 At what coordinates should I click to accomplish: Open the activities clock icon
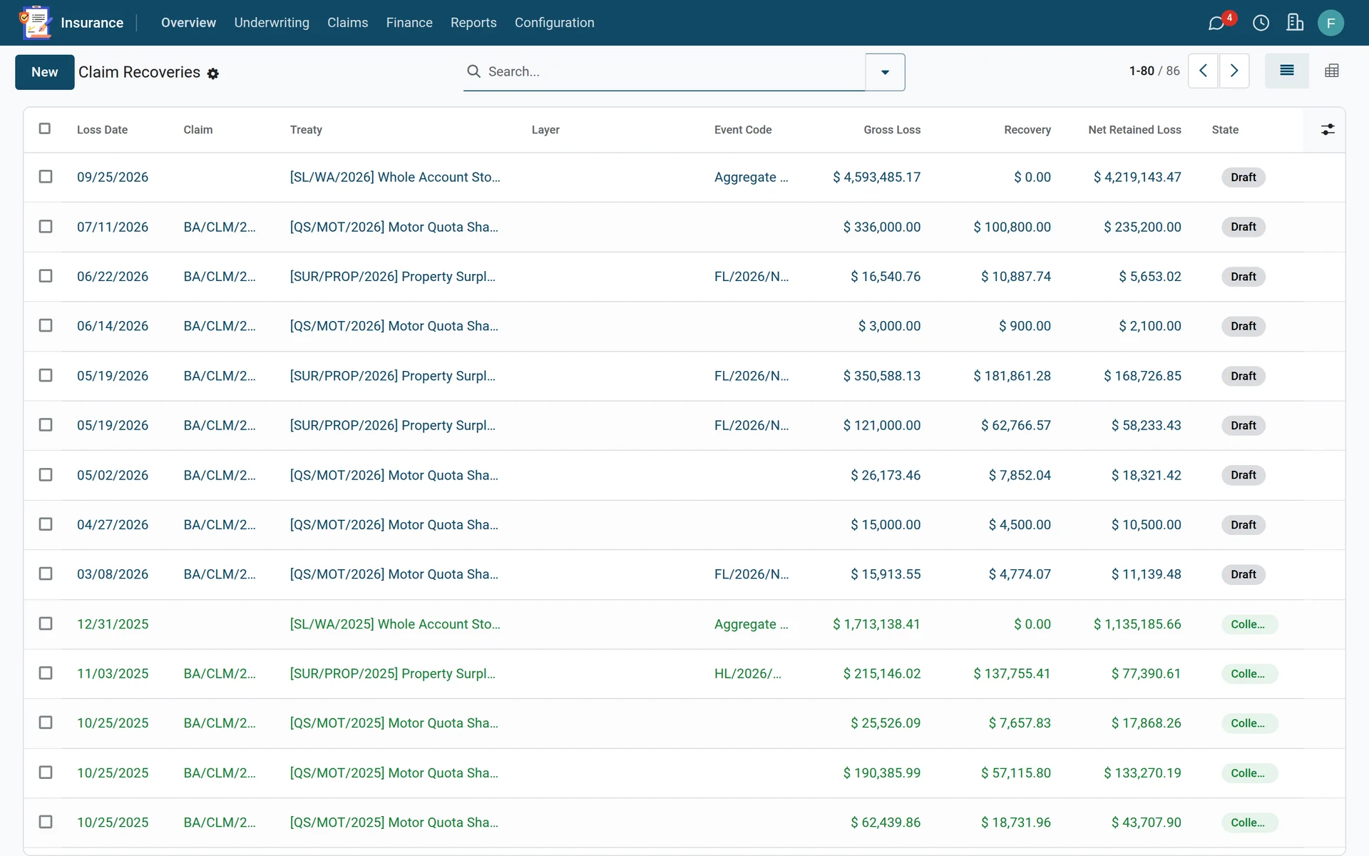coord(1261,23)
